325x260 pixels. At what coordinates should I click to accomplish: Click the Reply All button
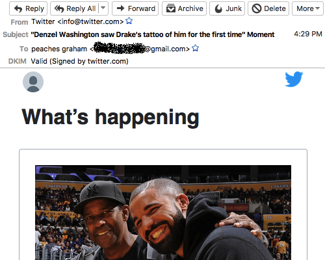click(75, 8)
